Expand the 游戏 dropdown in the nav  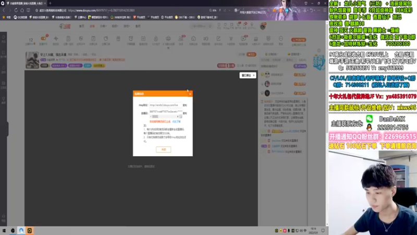(x=127, y=26)
